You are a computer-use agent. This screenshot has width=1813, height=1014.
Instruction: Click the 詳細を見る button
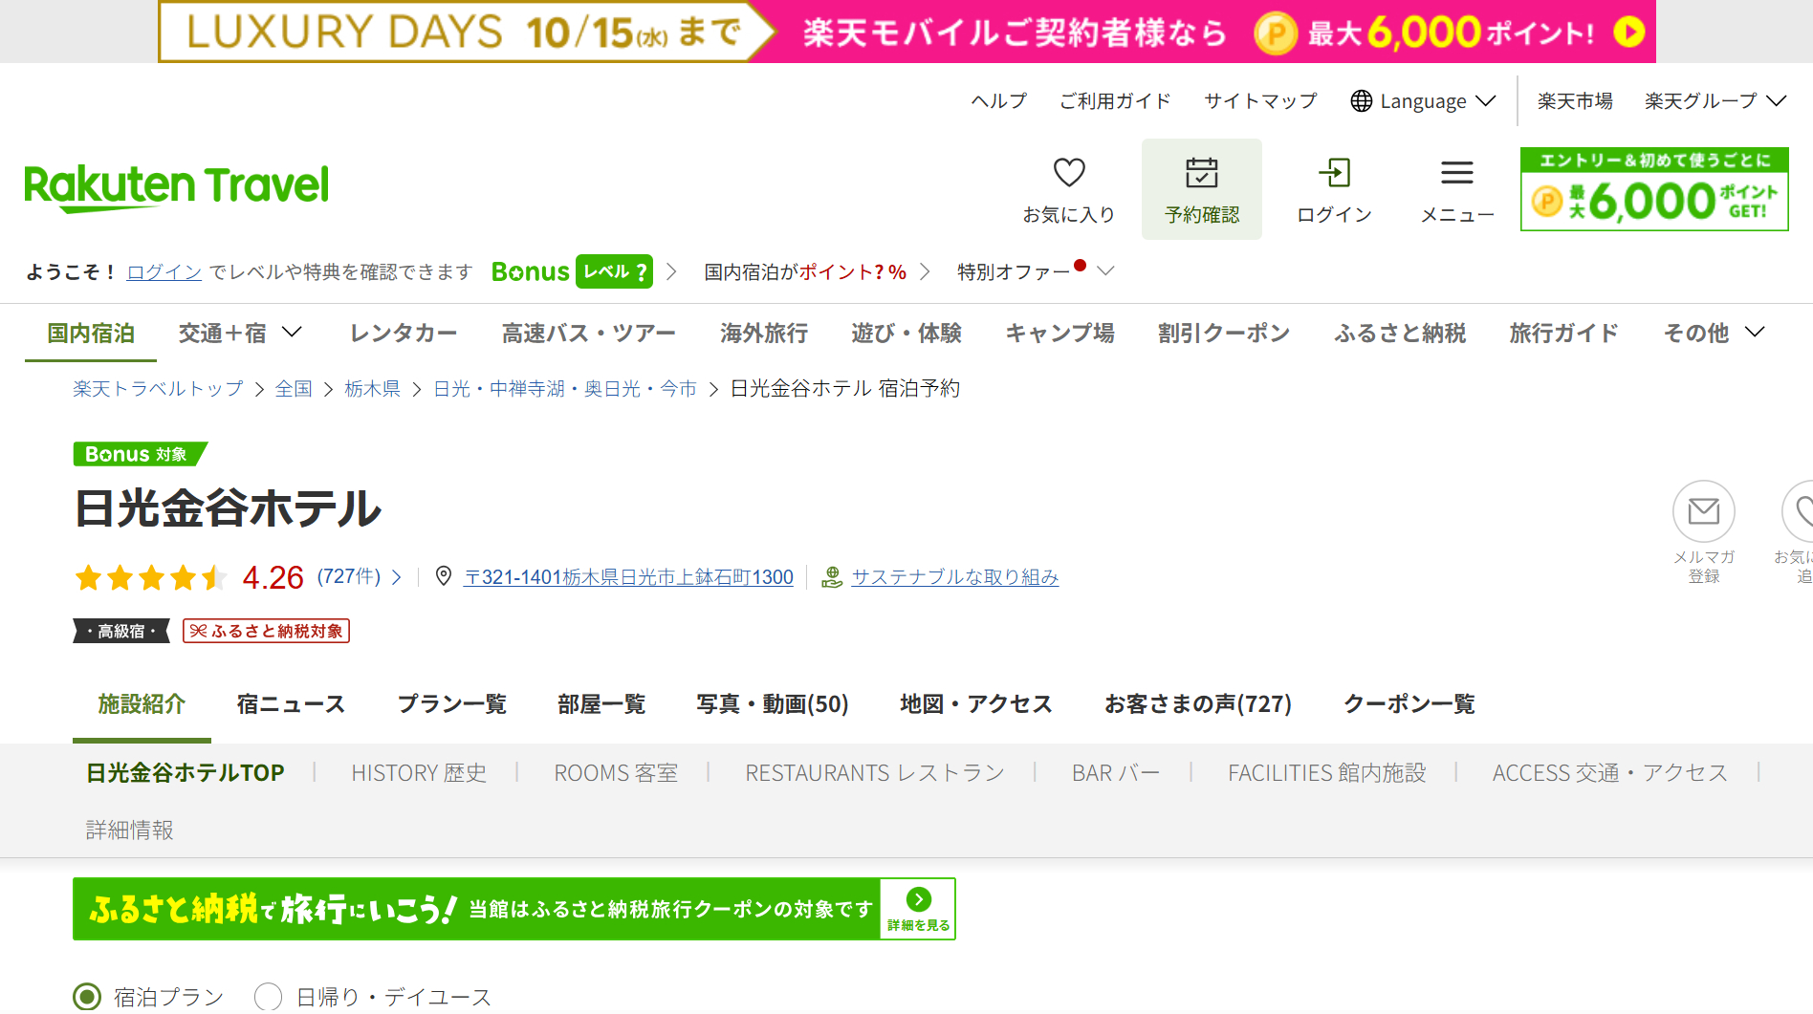click(918, 909)
